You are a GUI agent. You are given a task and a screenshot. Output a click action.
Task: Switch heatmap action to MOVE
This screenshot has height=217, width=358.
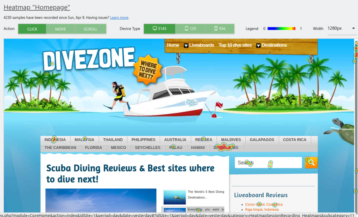[60, 29]
